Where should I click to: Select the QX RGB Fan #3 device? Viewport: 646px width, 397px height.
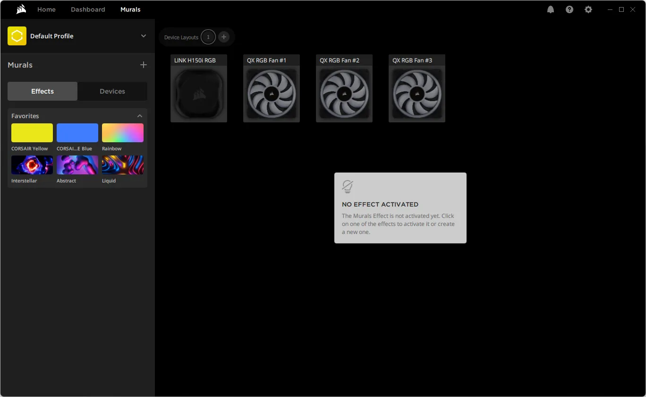417,88
